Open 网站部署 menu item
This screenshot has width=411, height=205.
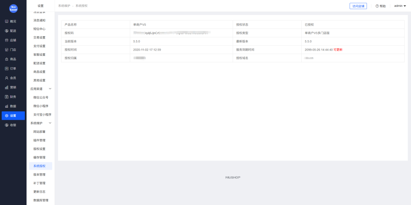point(39,132)
